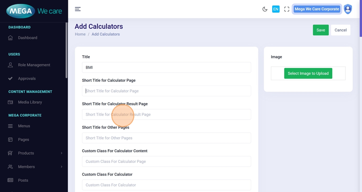
Task: Toggle dark mode moon icon
Action: point(265,9)
